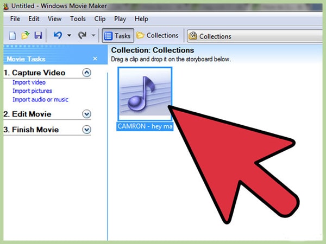Save project with the floppy disk icon
Viewport: 326px width, 244px height.
(x=38, y=35)
